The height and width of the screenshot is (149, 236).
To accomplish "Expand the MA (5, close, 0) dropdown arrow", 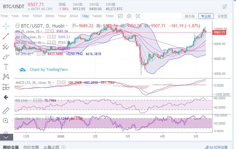I will [x=42, y=31].
